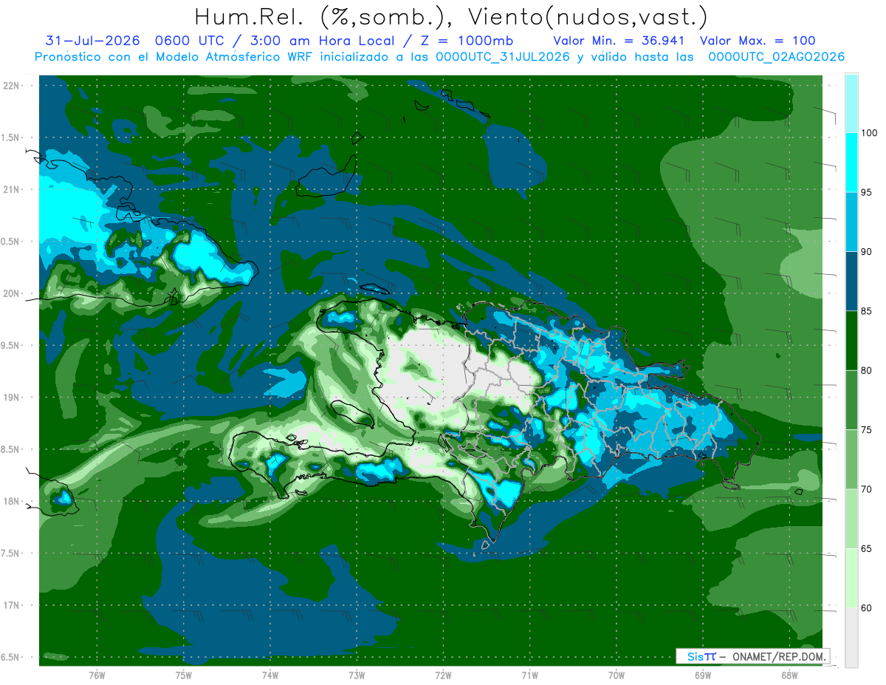
Task: Pick the pale green 65–70 legend swatch
Action: 851,519
